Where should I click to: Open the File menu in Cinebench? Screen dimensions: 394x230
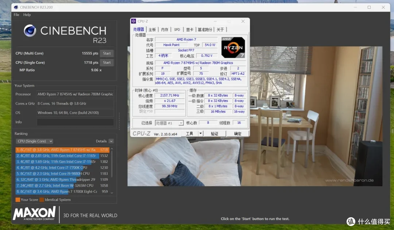click(16, 15)
